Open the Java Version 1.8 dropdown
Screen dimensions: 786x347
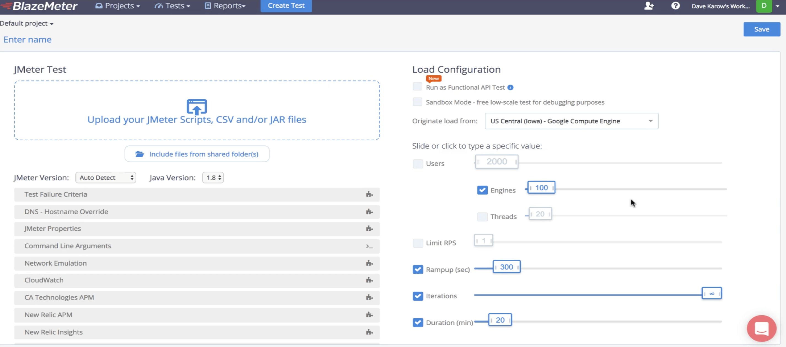click(213, 178)
